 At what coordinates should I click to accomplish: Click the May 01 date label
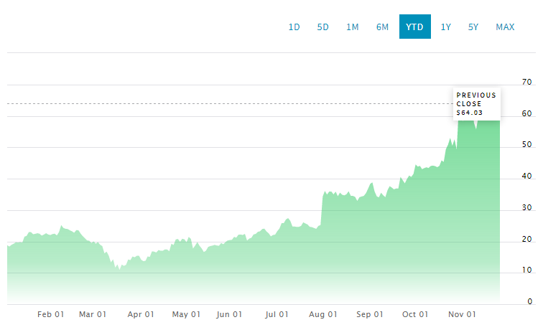point(186,314)
